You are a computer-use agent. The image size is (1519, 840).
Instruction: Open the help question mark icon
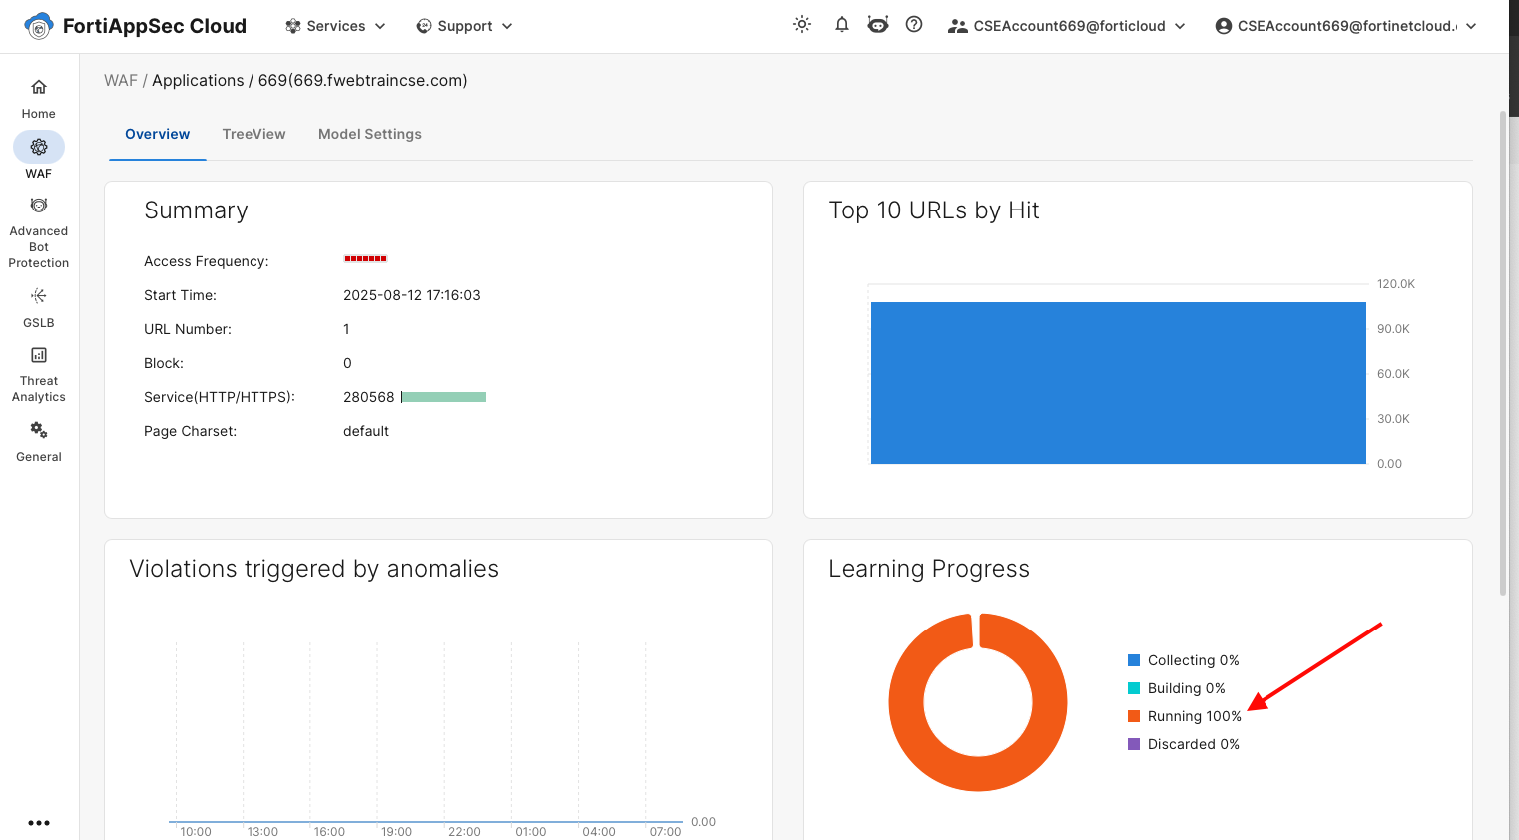pyautogui.click(x=914, y=25)
